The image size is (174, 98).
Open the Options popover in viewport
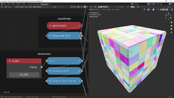(170, 7)
